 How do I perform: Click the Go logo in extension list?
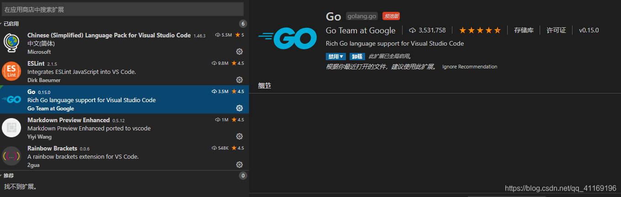pyautogui.click(x=11, y=99)
